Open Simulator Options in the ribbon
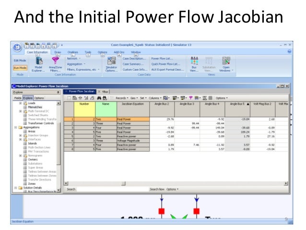The width and height of the screenshot is (306, 230). pyautogui.click(x=111, y=64)
